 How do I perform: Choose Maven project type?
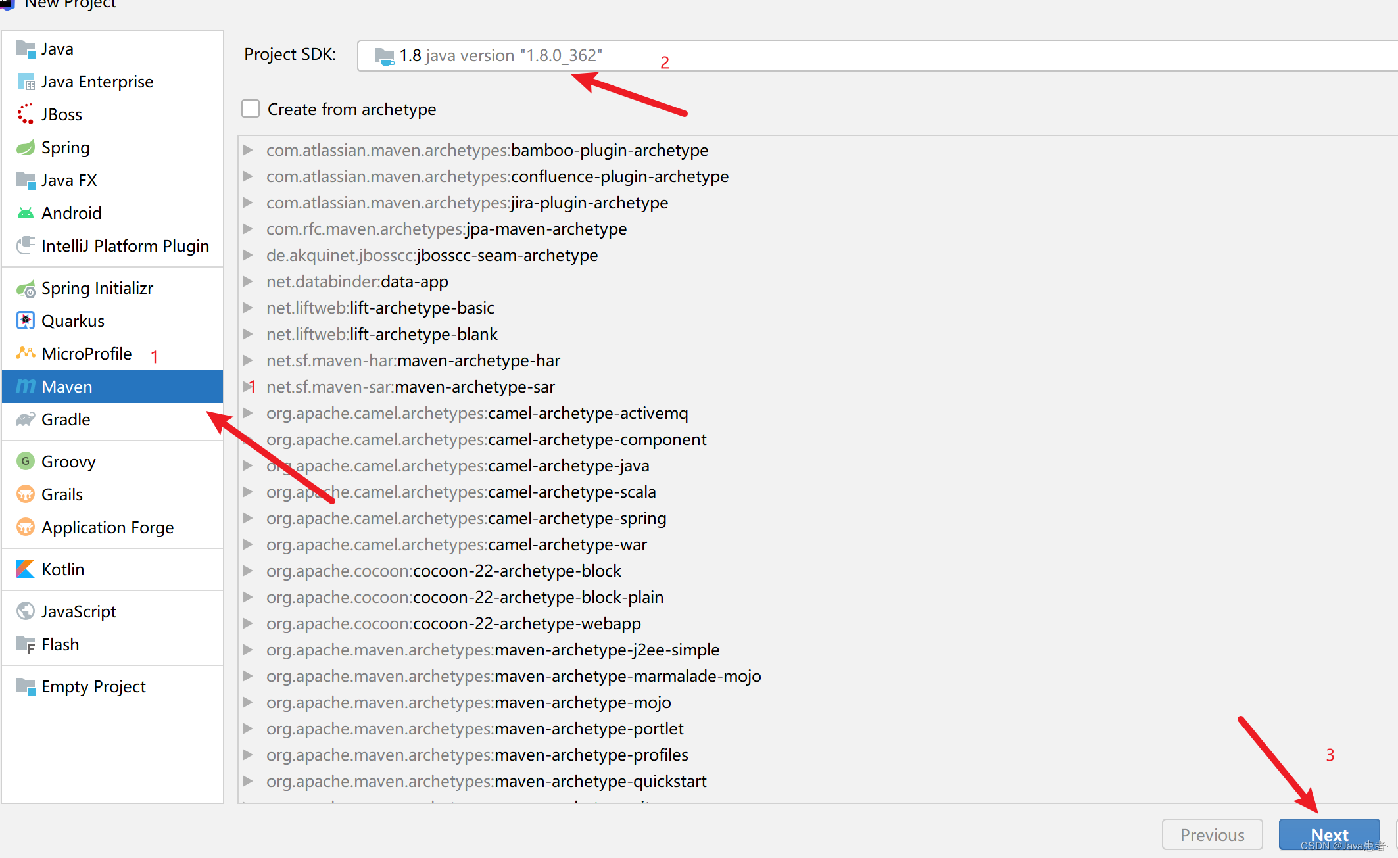click(x=67, y=387)
